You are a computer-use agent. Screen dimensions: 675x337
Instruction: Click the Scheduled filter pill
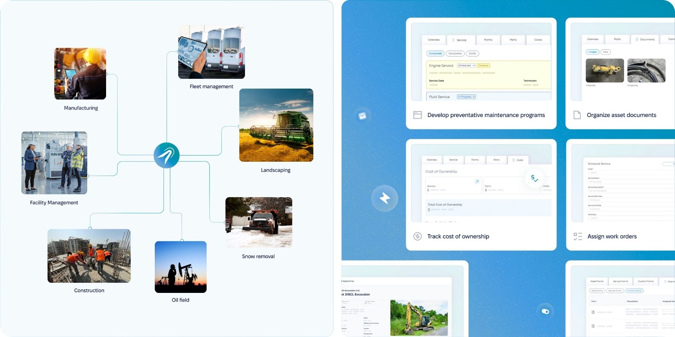point(435,54)
